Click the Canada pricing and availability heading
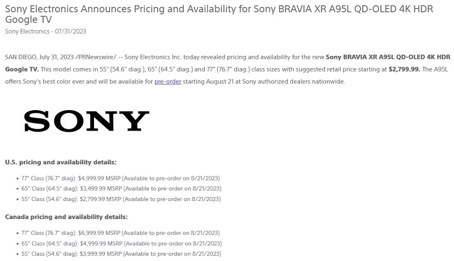Screen dimensions: 454x261 [67, 217]
